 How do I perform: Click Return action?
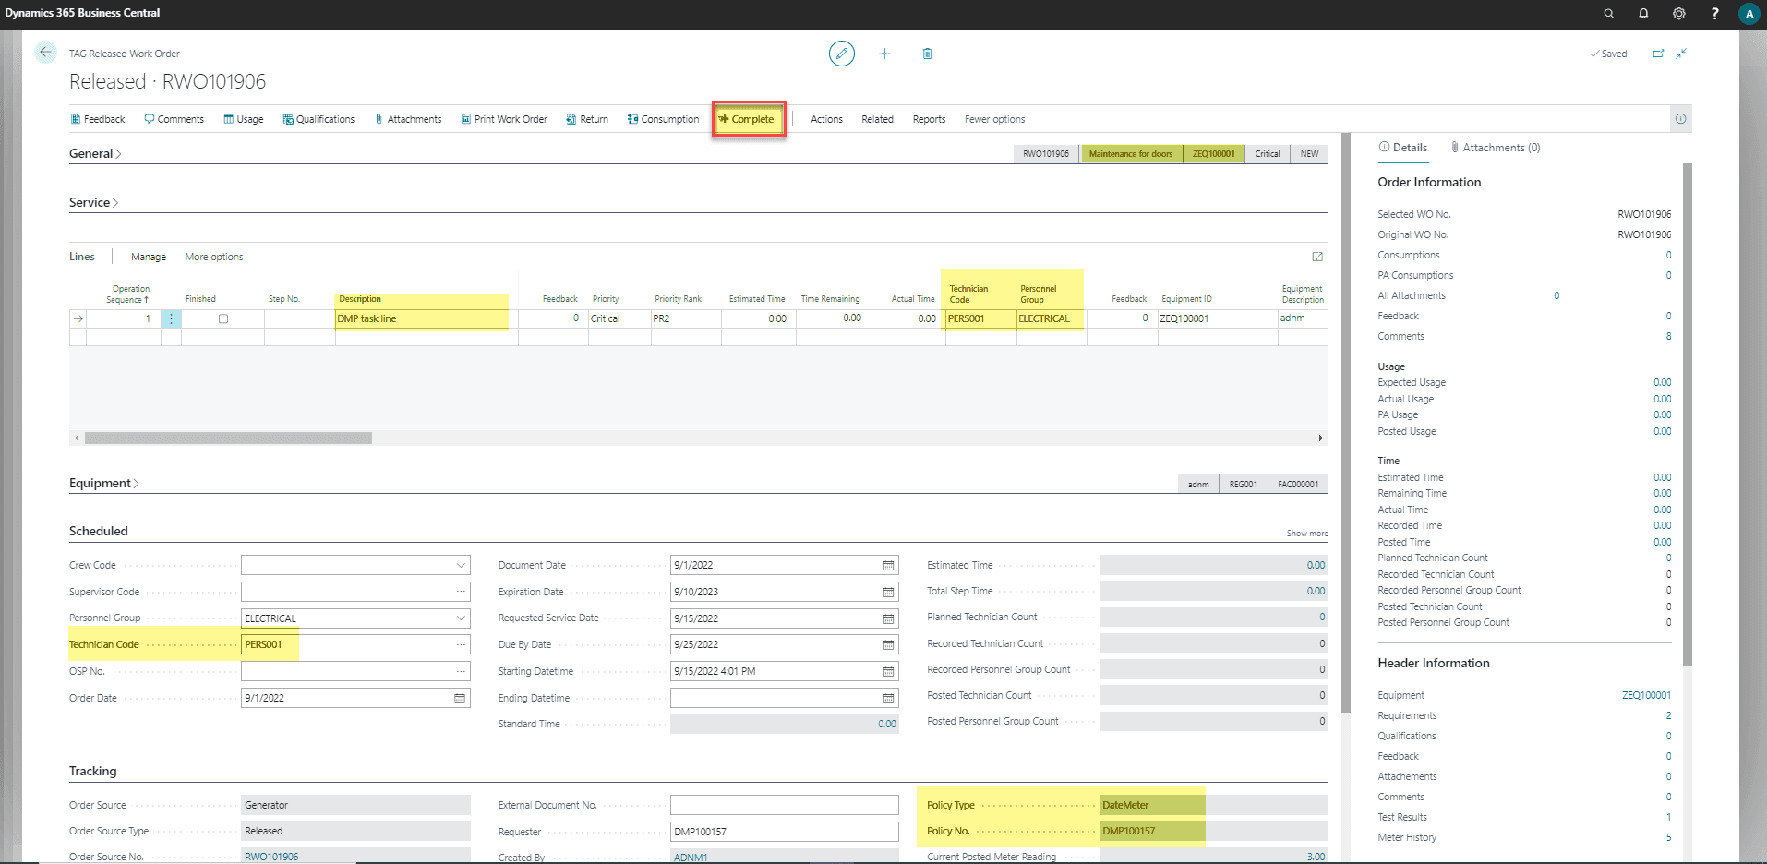pos(587,119)
